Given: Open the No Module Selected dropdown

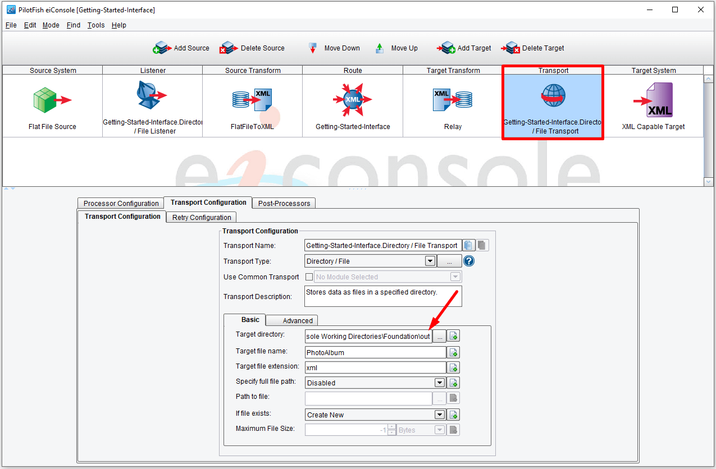Looking at the screenshot, I should click(455, 277).
